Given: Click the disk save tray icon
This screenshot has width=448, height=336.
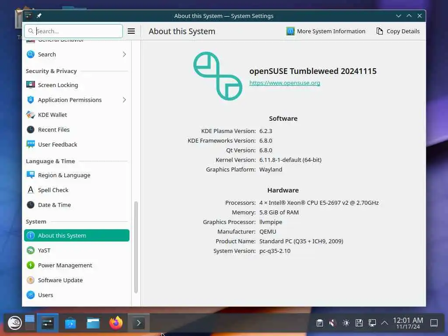Looking at the screenshot, I should click(x=359, y=323).
